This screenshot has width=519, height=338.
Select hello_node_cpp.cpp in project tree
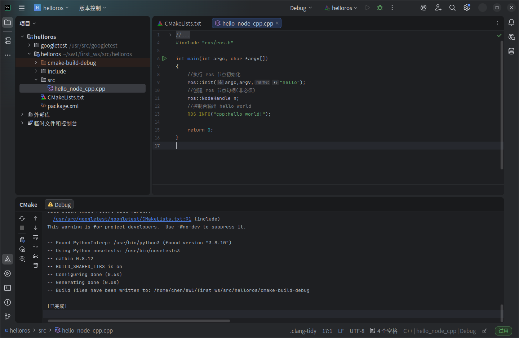click(x=83, y=88)
